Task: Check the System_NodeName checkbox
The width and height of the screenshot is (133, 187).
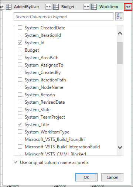Action: coord(20,87)
